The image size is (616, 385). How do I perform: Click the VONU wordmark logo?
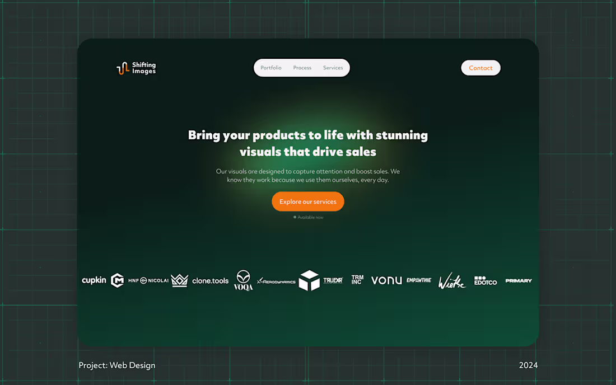click(386, 280)
